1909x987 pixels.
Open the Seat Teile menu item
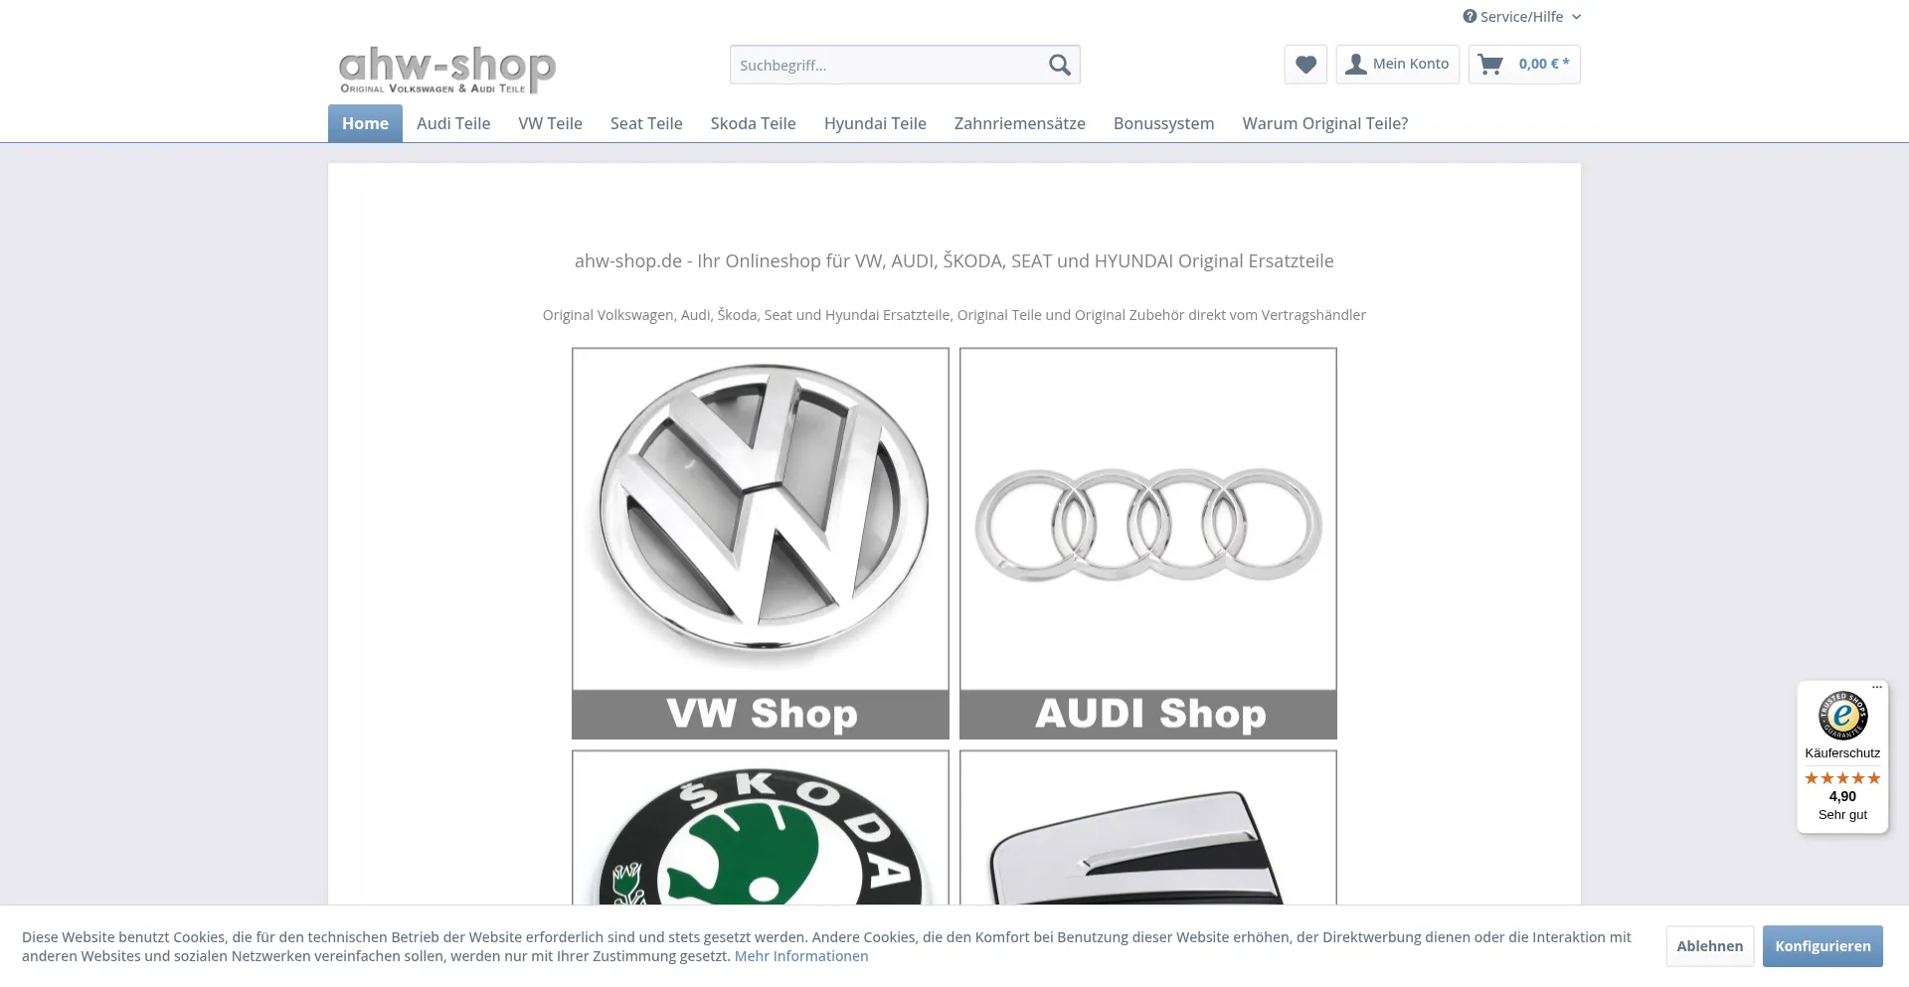coord(646,123)
